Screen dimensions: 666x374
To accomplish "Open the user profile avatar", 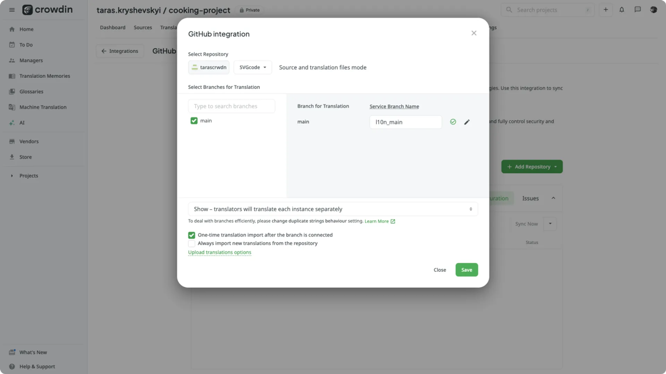I will coord(654,10).
